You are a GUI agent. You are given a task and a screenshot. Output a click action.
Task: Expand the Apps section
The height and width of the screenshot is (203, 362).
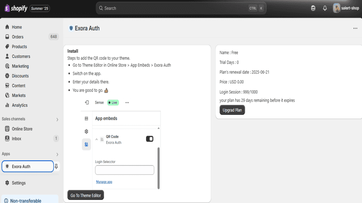(57, 154)
